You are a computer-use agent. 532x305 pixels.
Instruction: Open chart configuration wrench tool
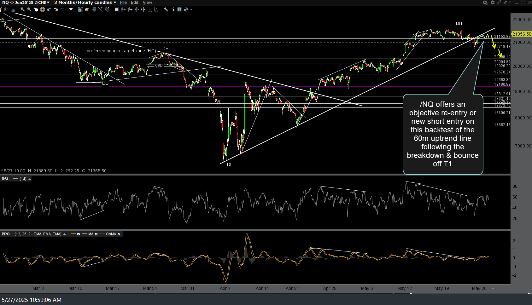click(x=166, y=9)
